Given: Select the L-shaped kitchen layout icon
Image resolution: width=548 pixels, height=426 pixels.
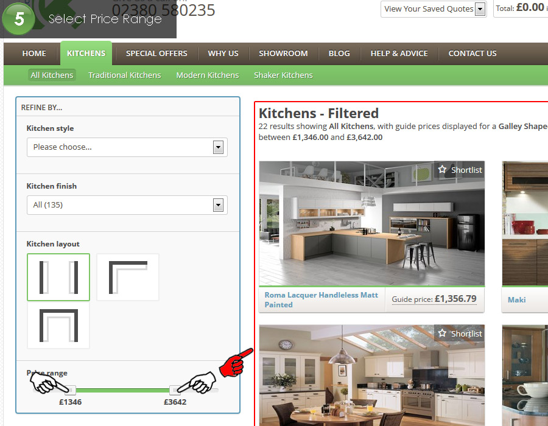Looking at the screenshot, I should (128, 277).
